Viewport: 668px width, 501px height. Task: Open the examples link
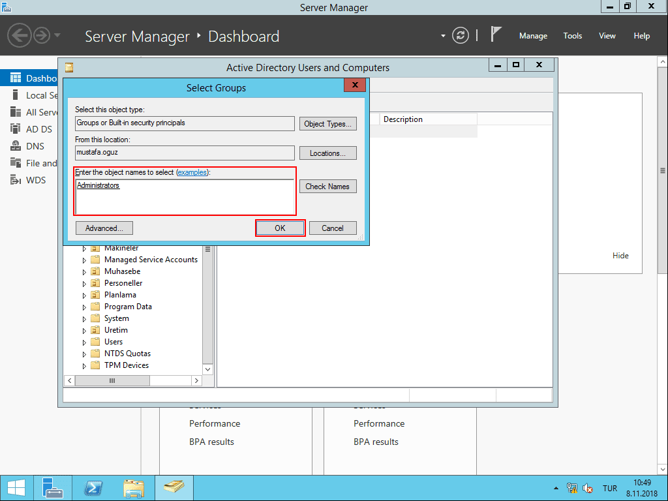click(x=192, y=172)
